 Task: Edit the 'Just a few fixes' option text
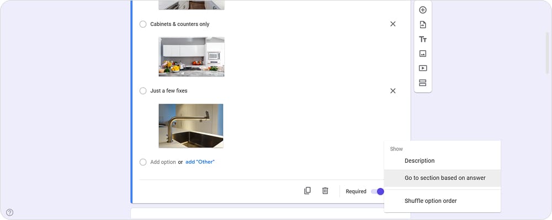pos(169,90)
